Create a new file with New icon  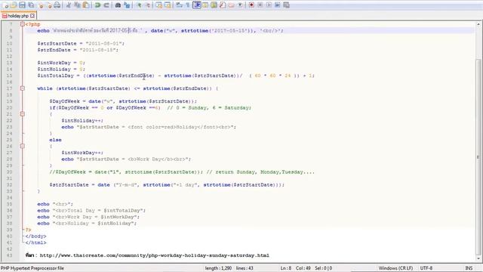pos(5,5)
